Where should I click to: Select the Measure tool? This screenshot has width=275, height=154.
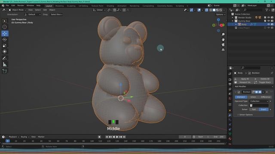point(5,65)
